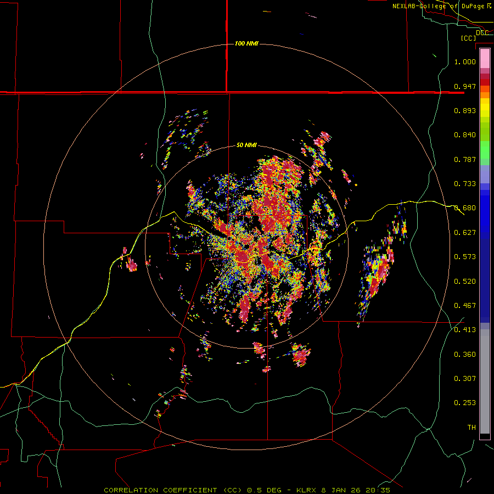494x494 pixels.
Task: Click the KLRX station identifier in the caption
Action: (306, 490)
